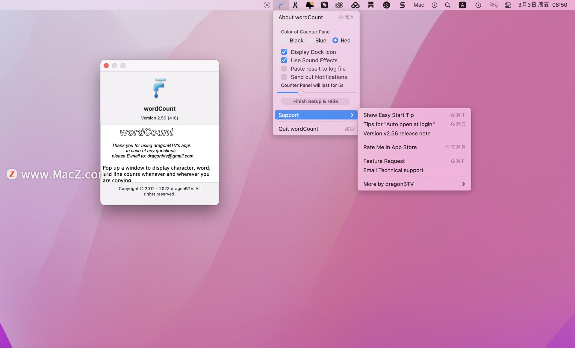Click the four-pane bookmark icon in menu bar
Viewport: 575px width, 348px height.
pos(371,5)
